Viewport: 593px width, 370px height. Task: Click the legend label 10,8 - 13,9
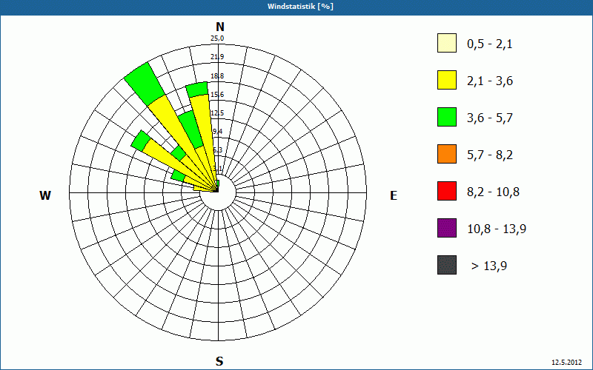tap(497, 229)
